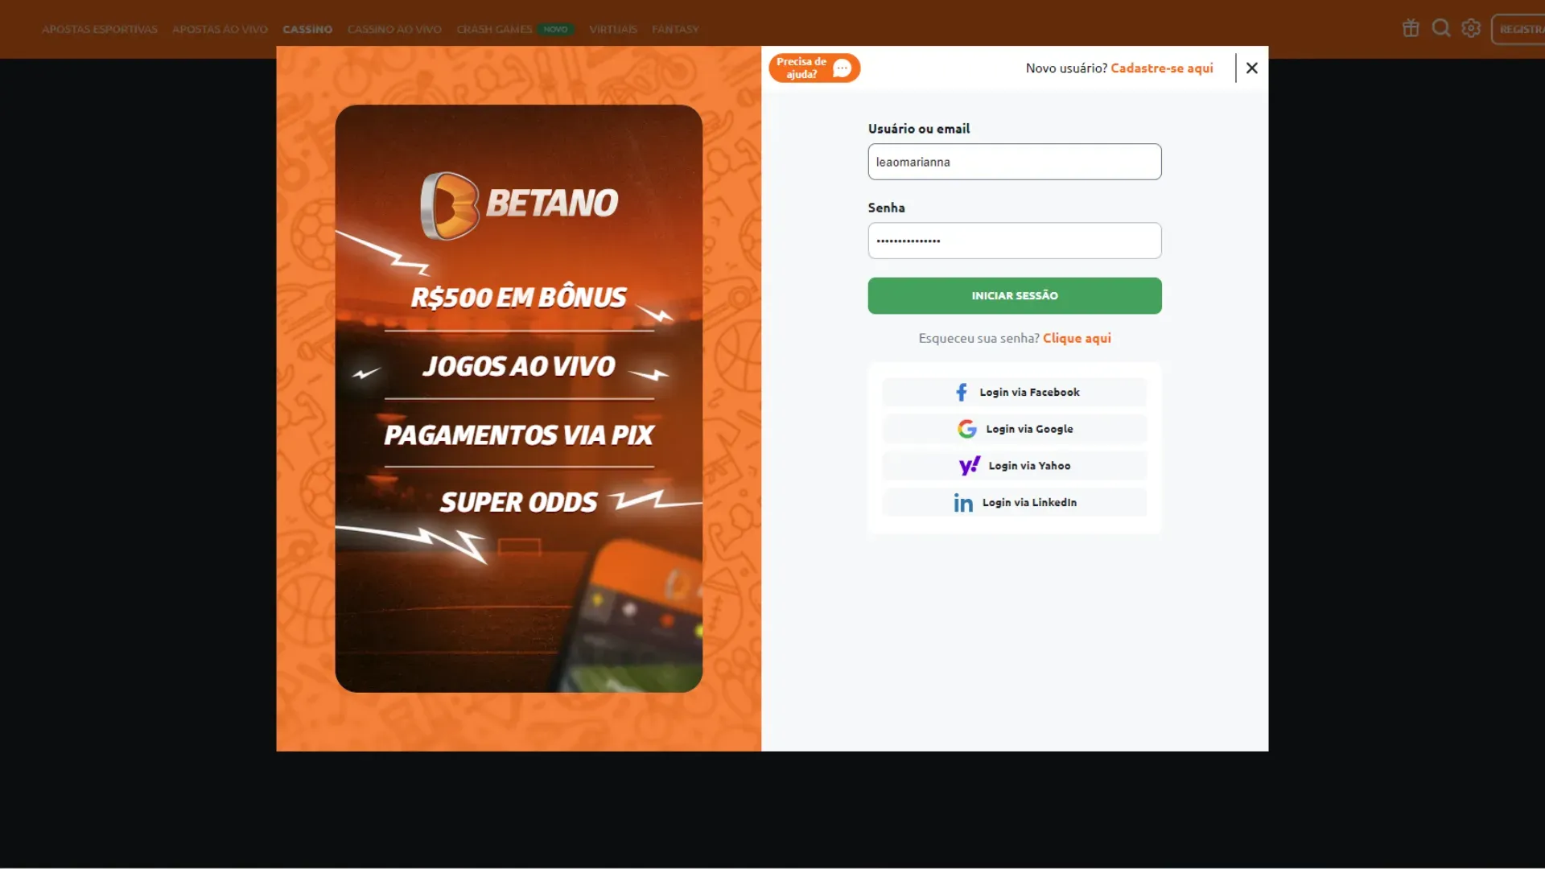Click the search magnifier icon top right
Image resolution: width=1545 pixels, height=869 pixels.
click(1440, 27)
